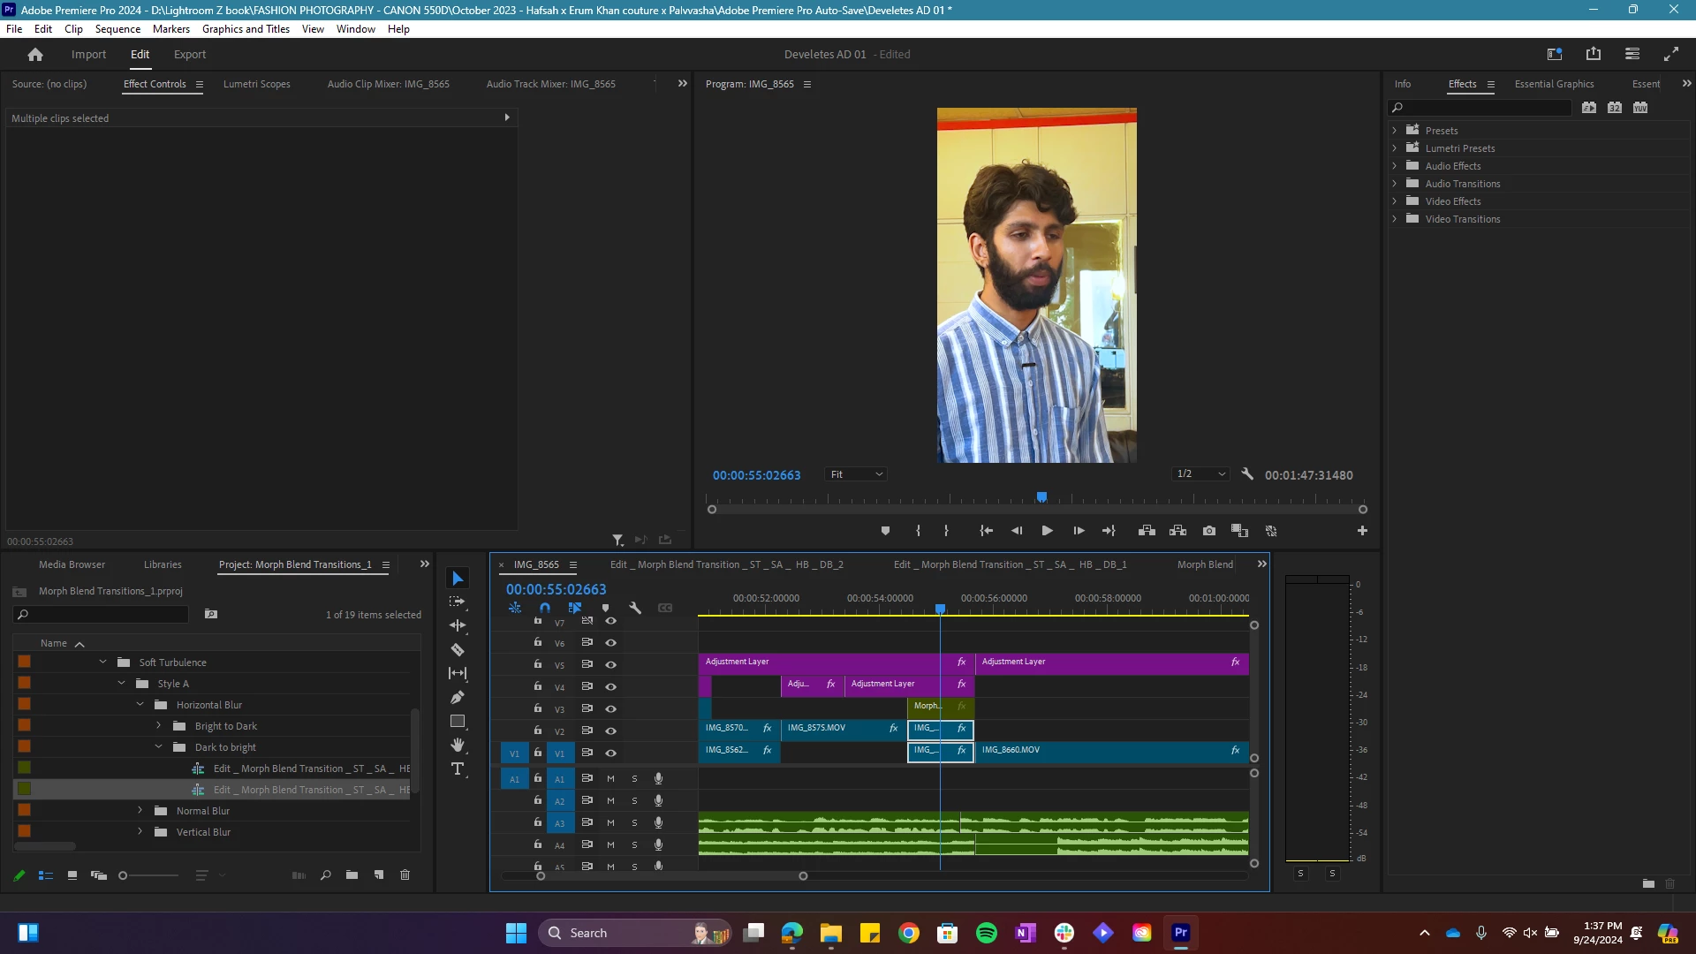Open the Sequence menu
Image resolution: width=1696 pixels, height=954 pixels.
[x=117, y=29]
